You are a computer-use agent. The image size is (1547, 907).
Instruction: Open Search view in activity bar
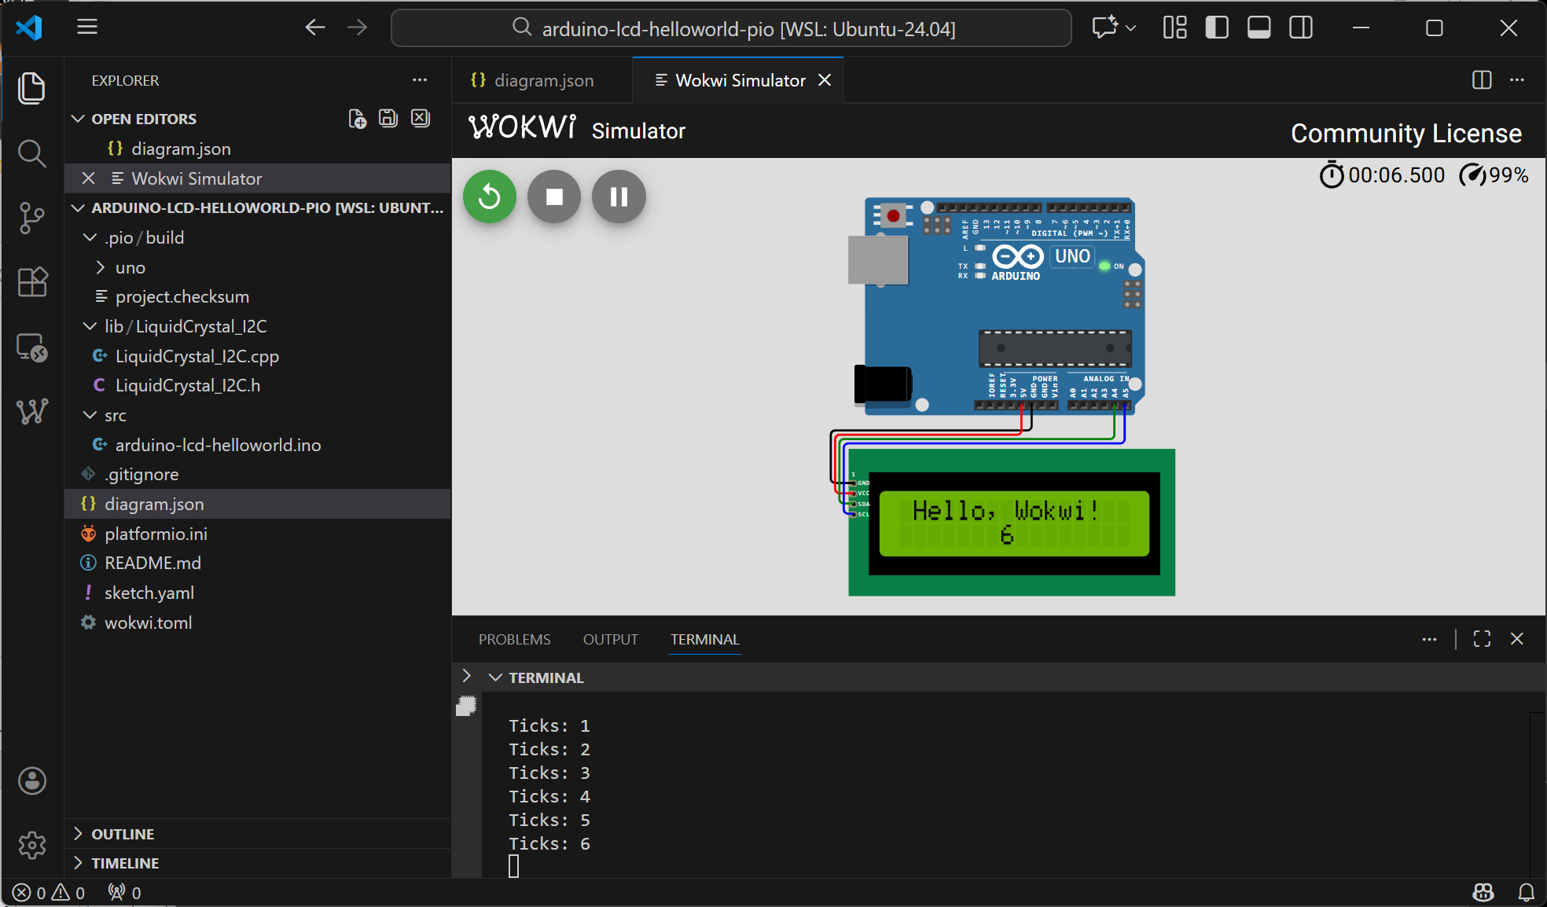[x=32, y=153]
